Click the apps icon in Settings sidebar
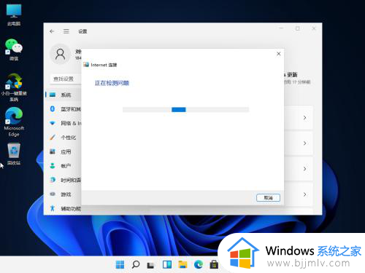The height and width of the screenshot is (273, 365). [x=53, y=151]
